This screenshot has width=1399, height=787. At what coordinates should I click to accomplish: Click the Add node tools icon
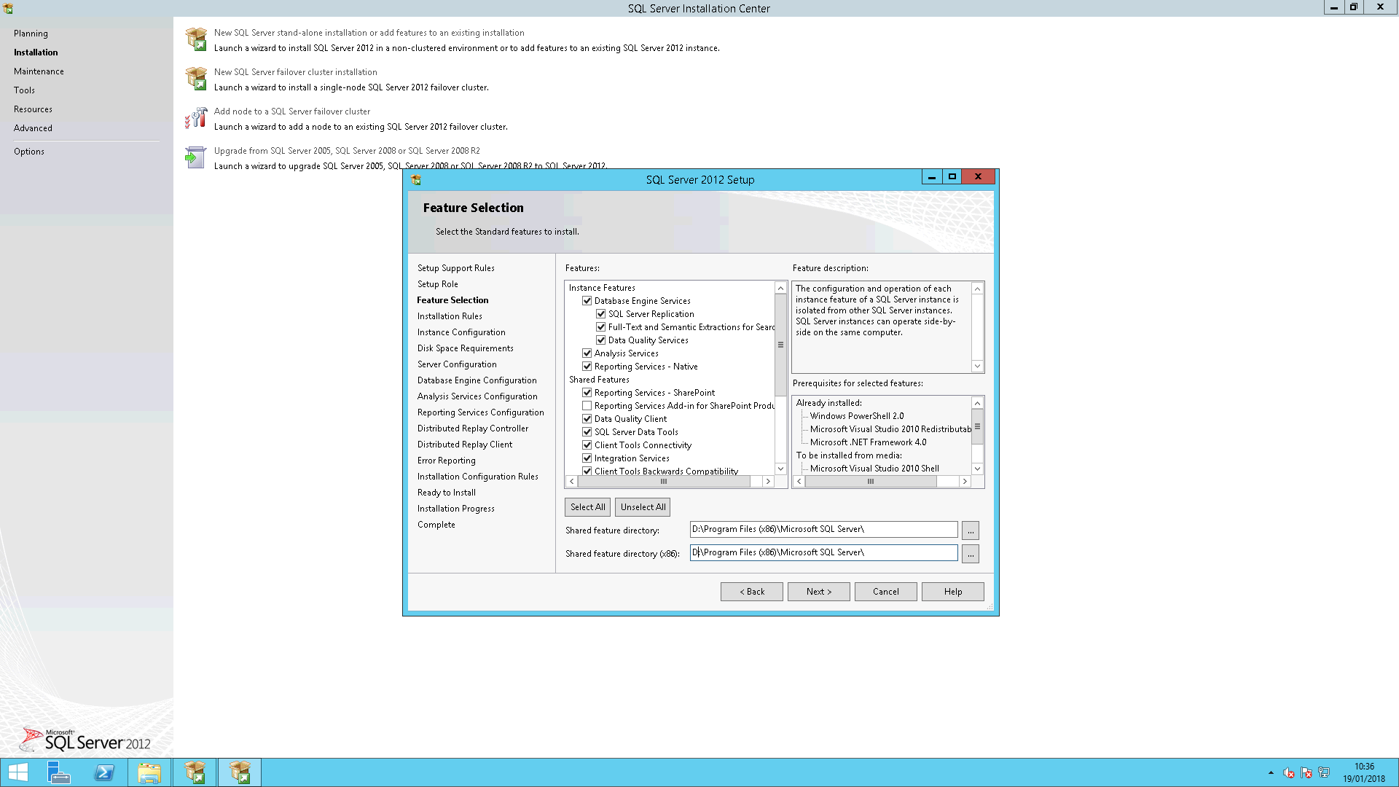(x=196, y=118)
